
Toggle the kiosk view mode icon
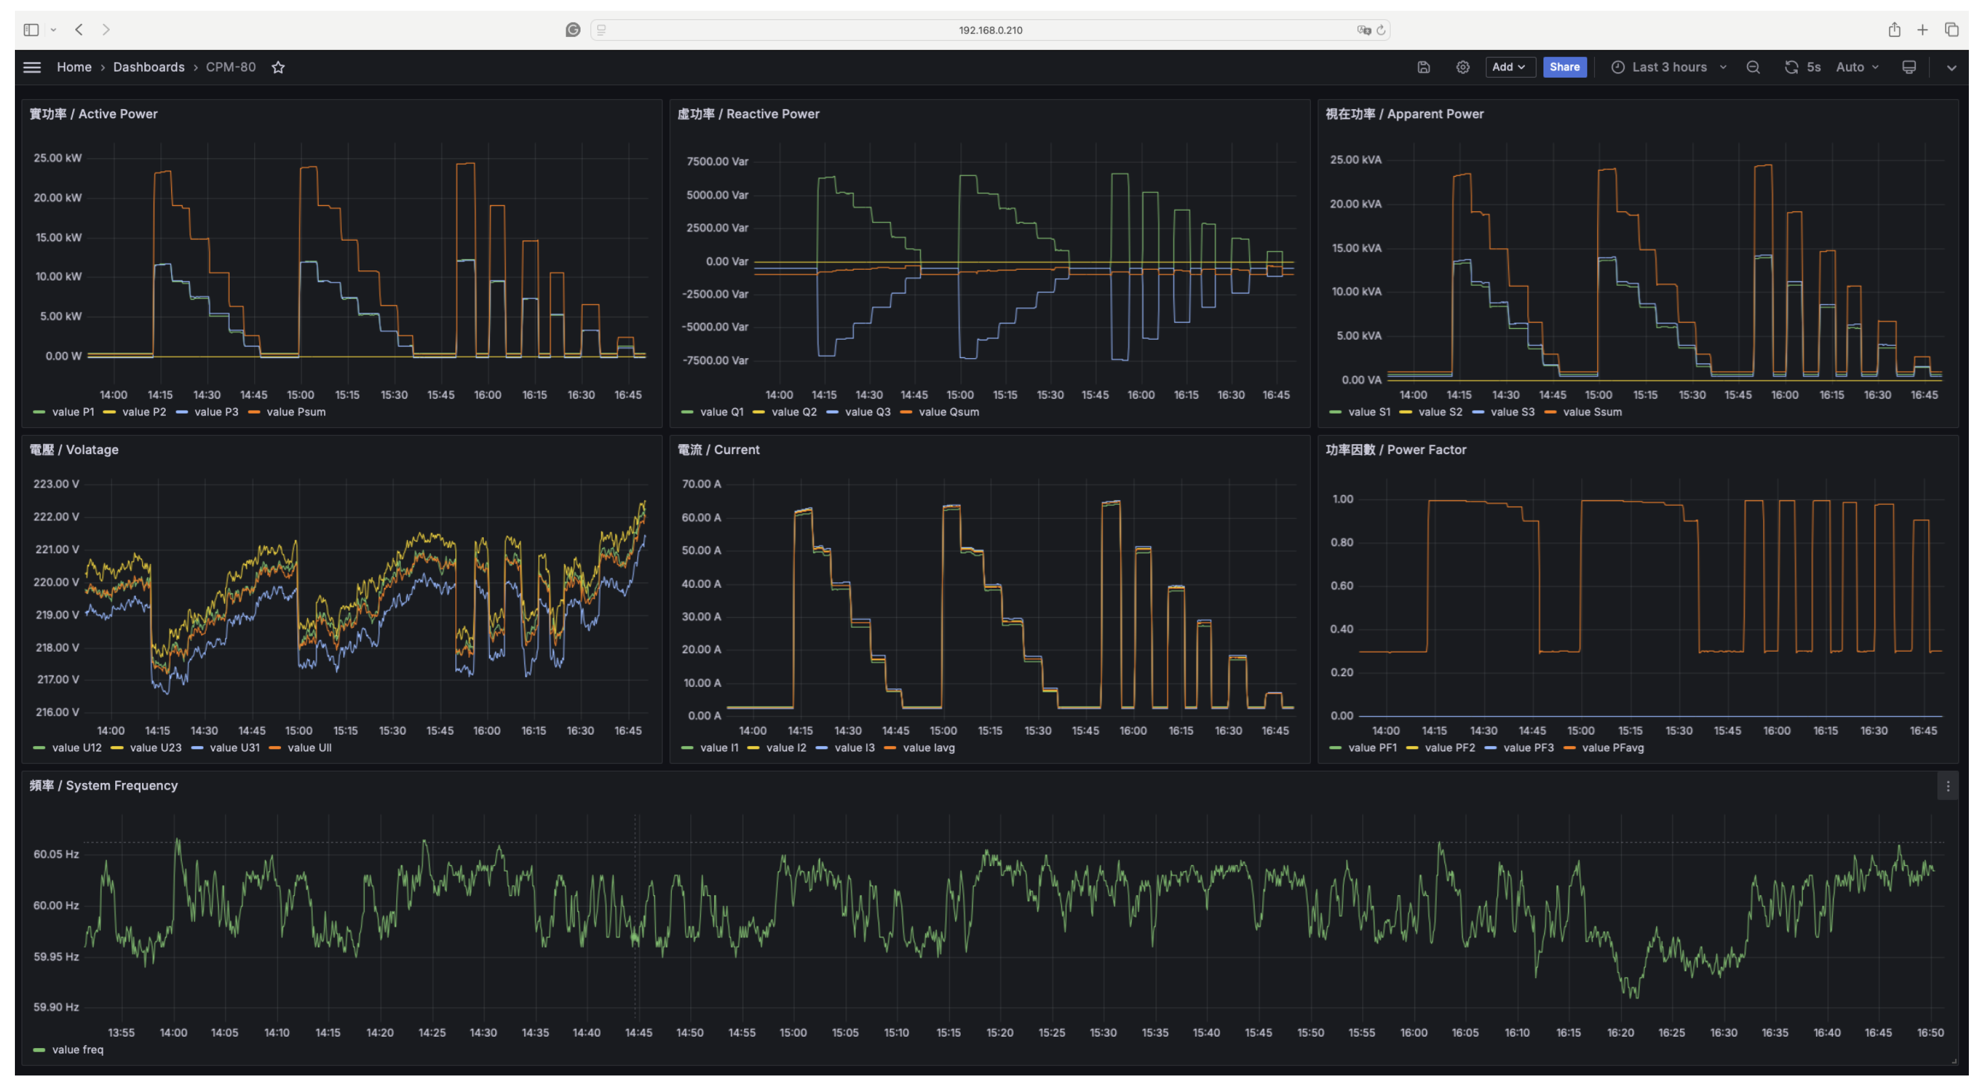tap(1909, 67)
